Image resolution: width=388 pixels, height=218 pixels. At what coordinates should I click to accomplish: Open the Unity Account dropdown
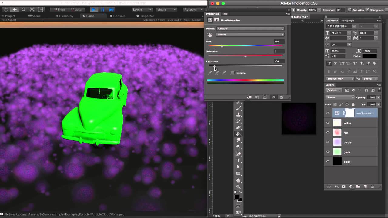(x=193, y=10)
